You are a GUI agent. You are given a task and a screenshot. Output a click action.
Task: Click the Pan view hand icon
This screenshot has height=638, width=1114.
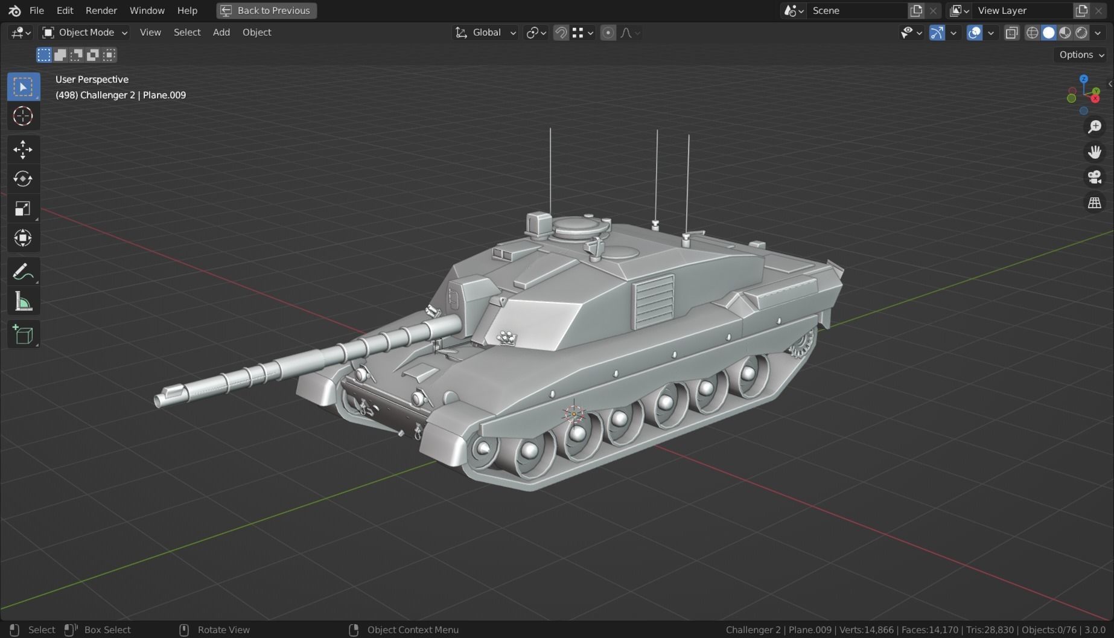click(1095, 152)
